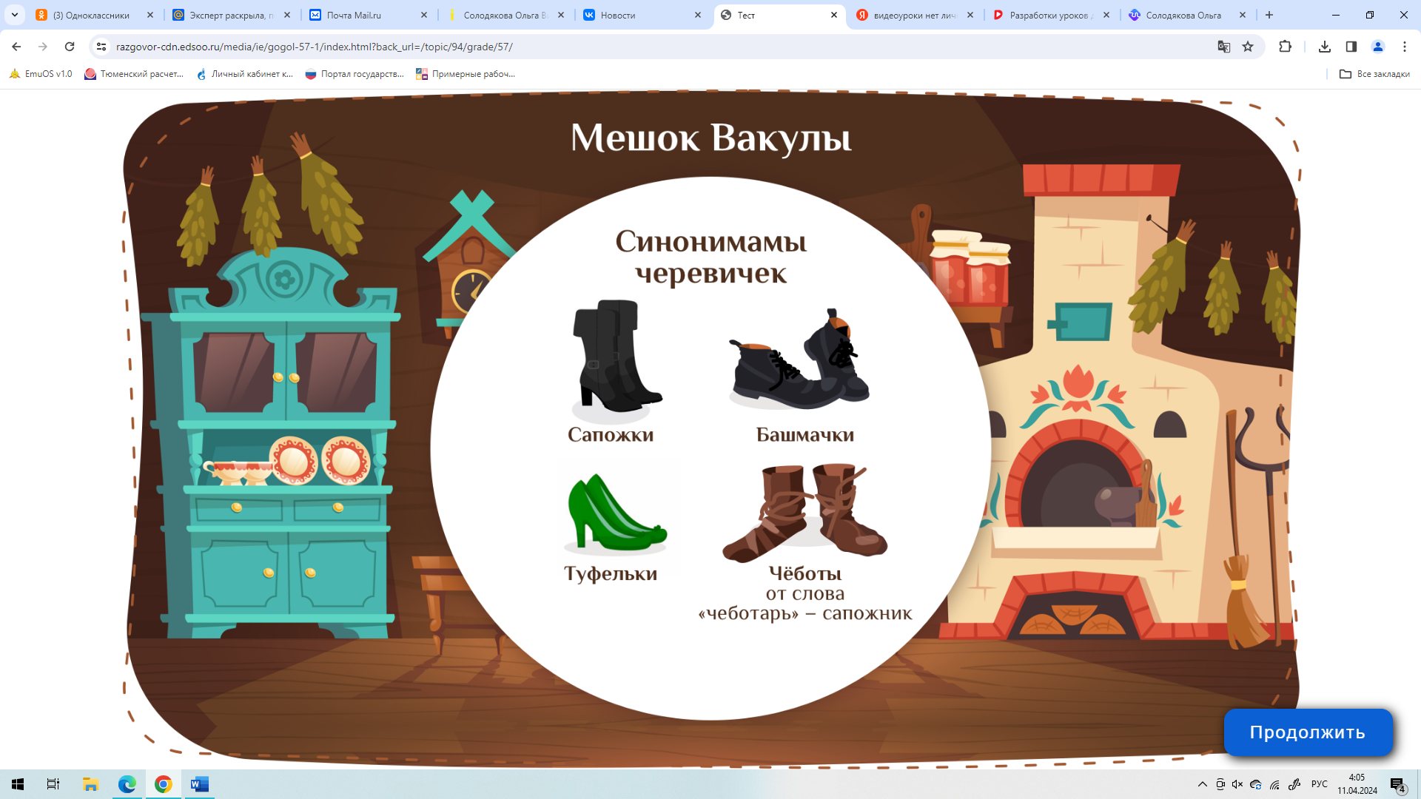
Task: Open the Примерные рабоч bookmark
Action: [x=466, y=74]
